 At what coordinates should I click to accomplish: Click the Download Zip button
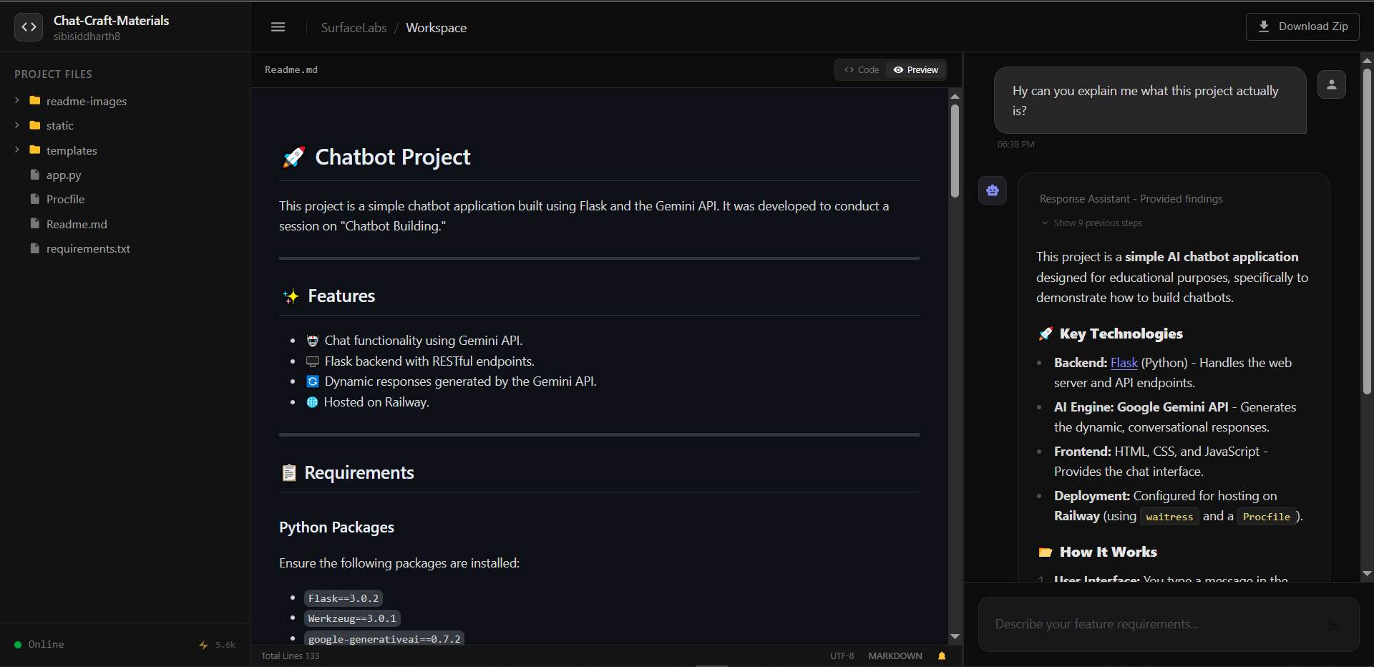click(x=1302, y=26)
